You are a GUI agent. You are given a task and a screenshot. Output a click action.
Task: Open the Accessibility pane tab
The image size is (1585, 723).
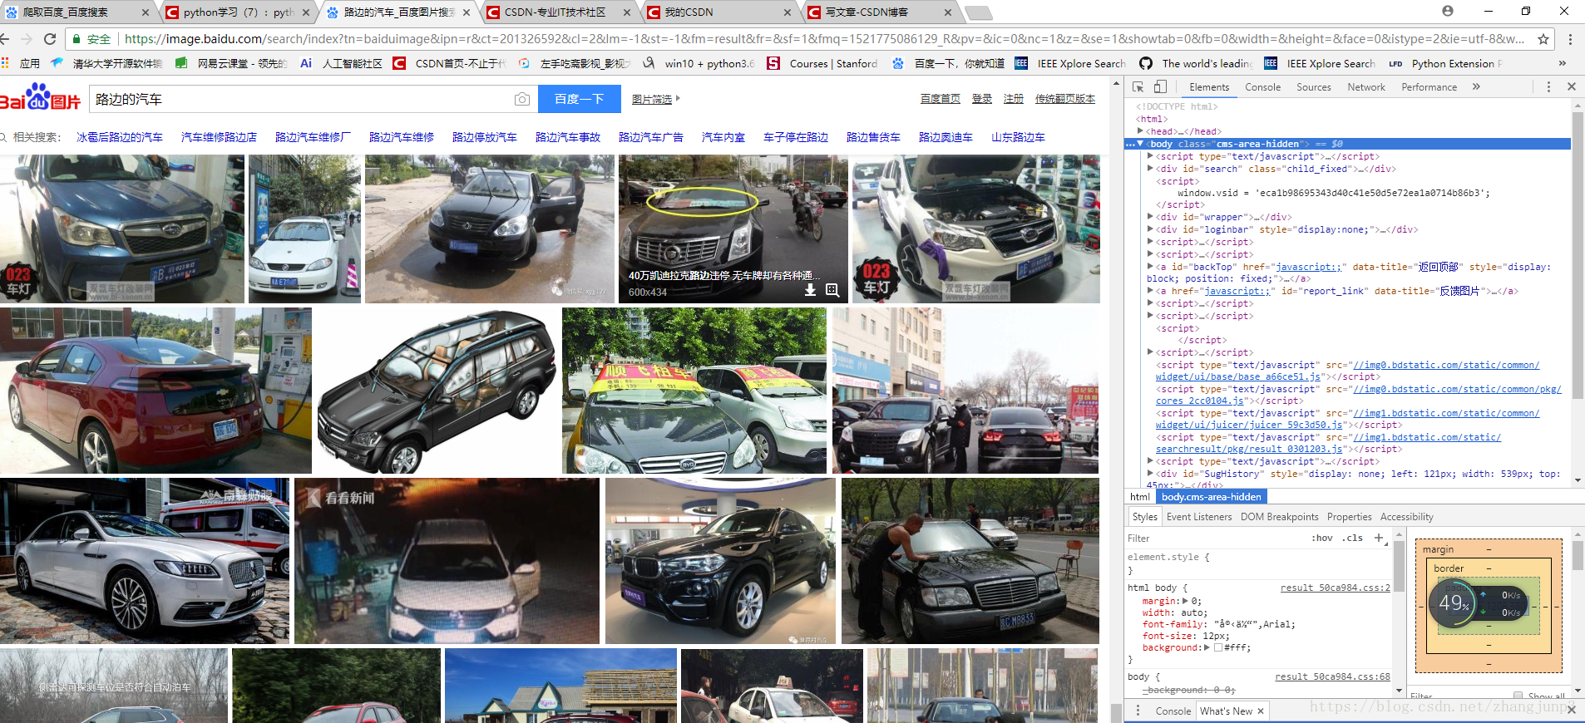tap(1406, 517)
